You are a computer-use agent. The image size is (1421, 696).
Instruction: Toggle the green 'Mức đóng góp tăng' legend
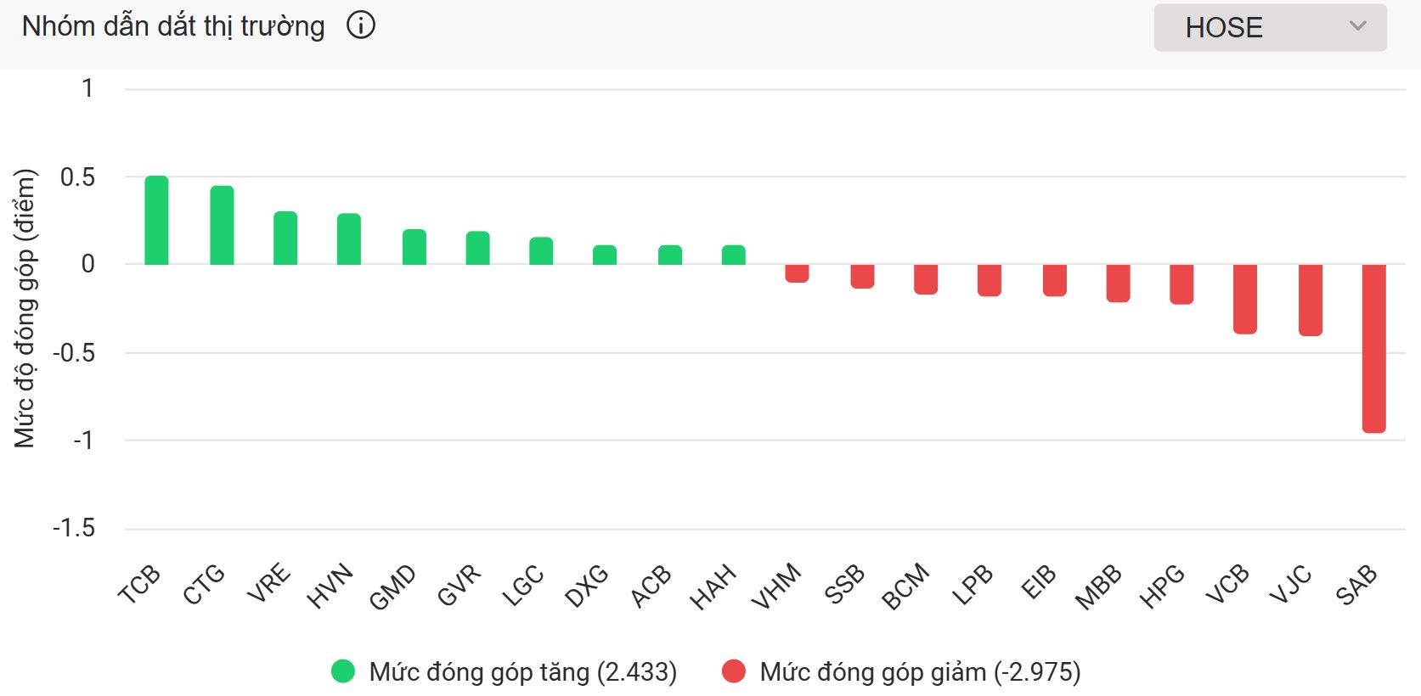point(522,672)
